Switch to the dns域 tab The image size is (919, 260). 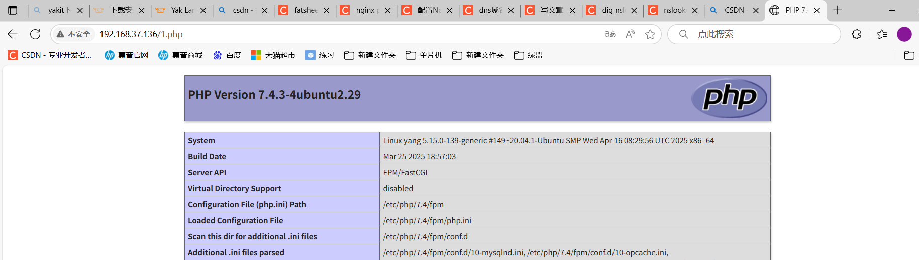pyautogui.click(x=489, y=10)
